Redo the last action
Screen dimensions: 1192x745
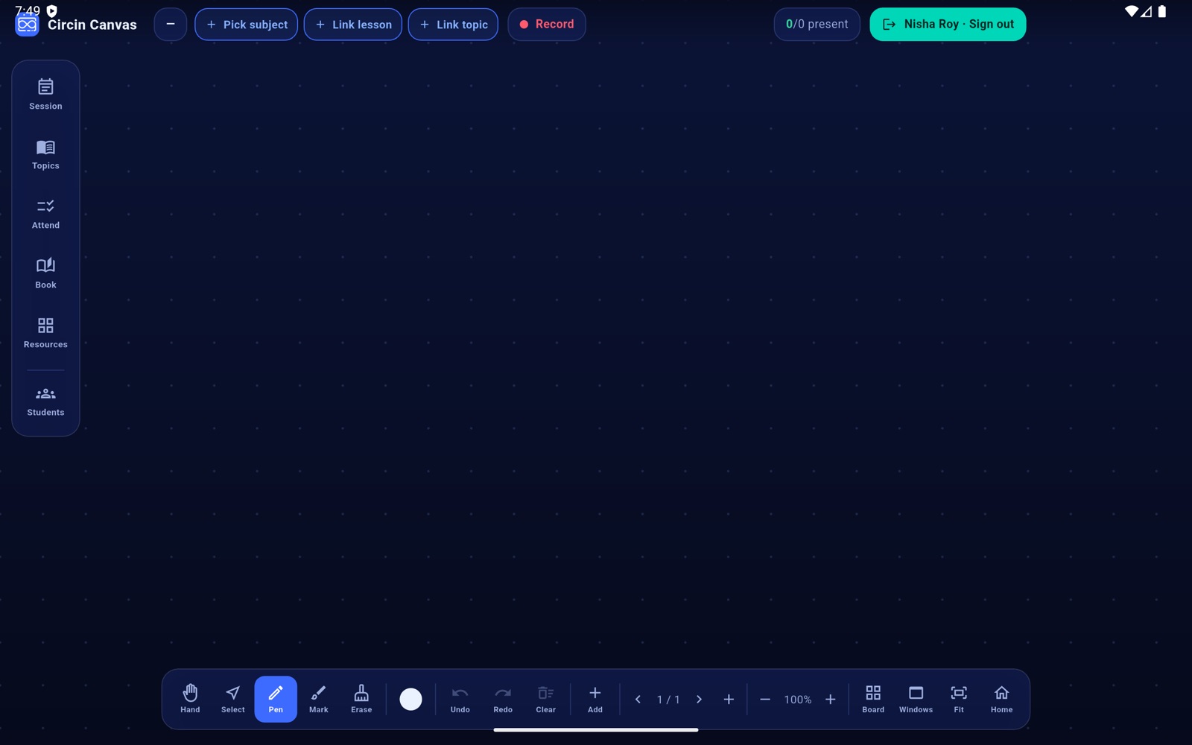tap(503, 699)
